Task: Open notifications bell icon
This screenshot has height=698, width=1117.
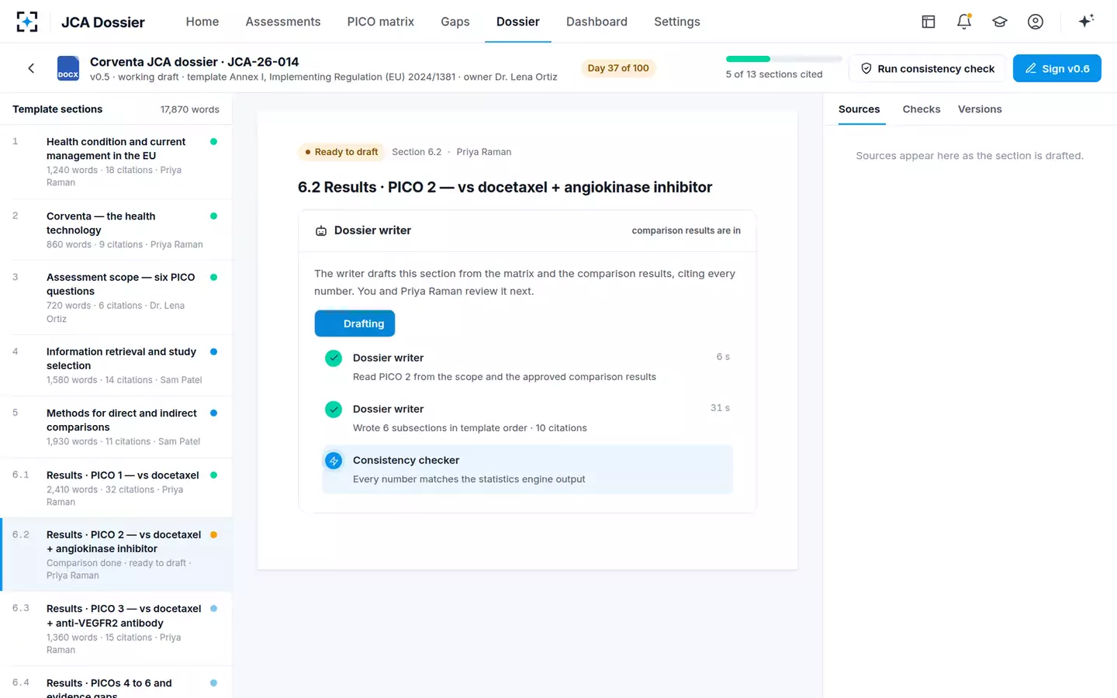Action: click(964, 22)
